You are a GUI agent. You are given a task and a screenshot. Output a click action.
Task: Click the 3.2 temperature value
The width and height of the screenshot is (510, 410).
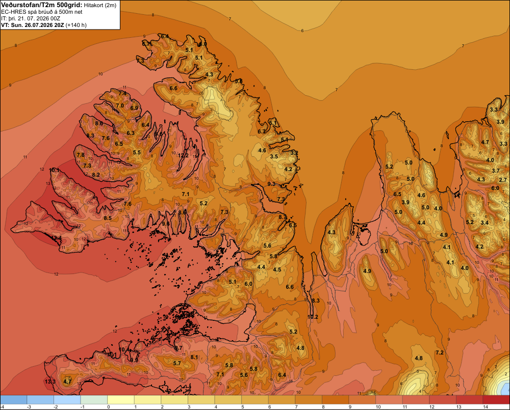(294, 153)
